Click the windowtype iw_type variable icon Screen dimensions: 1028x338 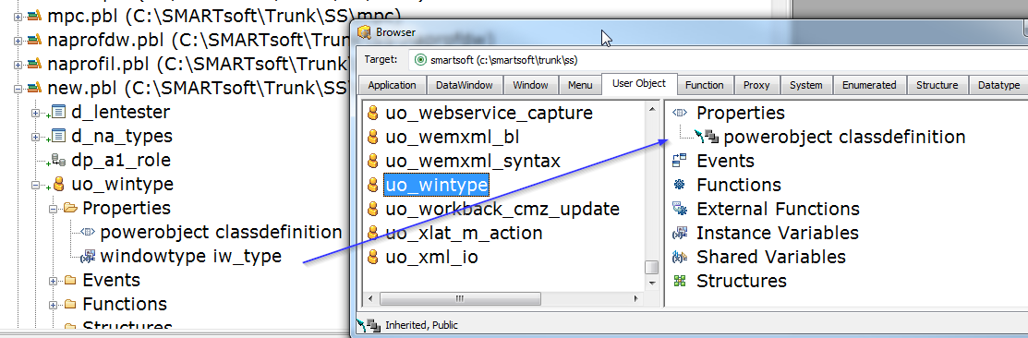pos(88,257)
